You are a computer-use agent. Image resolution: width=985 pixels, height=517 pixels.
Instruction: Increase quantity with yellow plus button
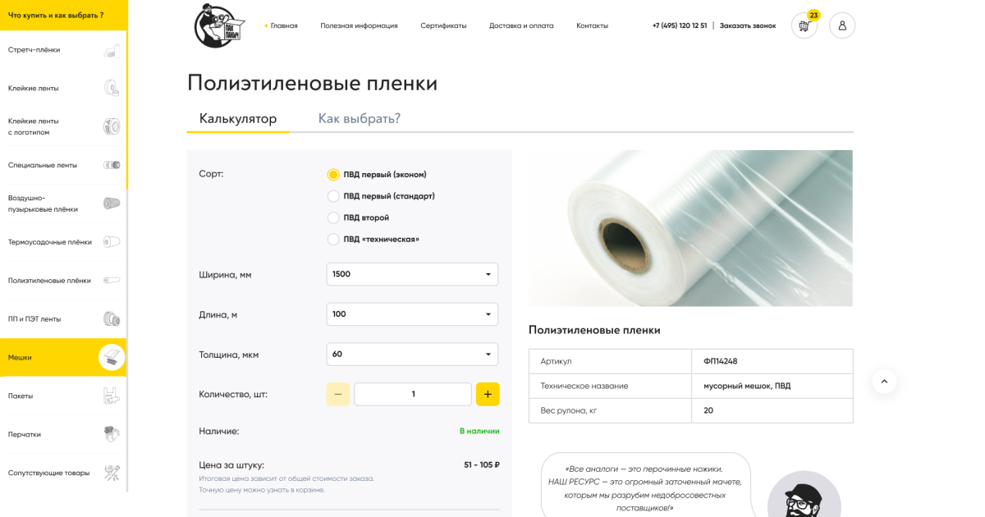488,394
